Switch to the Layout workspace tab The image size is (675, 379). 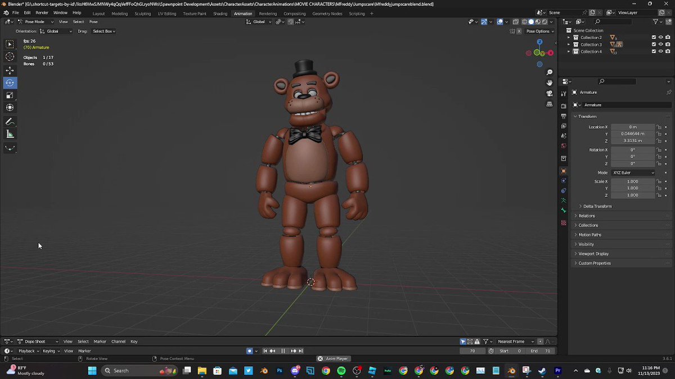pyautogui.click(x=98, y=13)
